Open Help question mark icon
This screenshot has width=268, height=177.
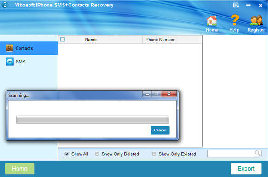pyautogui.click(x=234, y=20)
